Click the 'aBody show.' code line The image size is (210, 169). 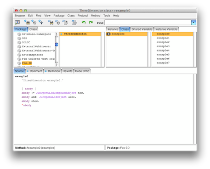(30, 101)
